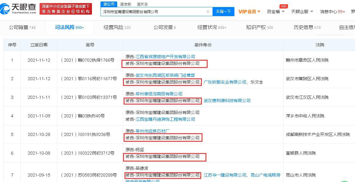Open the 公司背景 tab
Screen dimensions: 355x182
click(x=22, y=27)
